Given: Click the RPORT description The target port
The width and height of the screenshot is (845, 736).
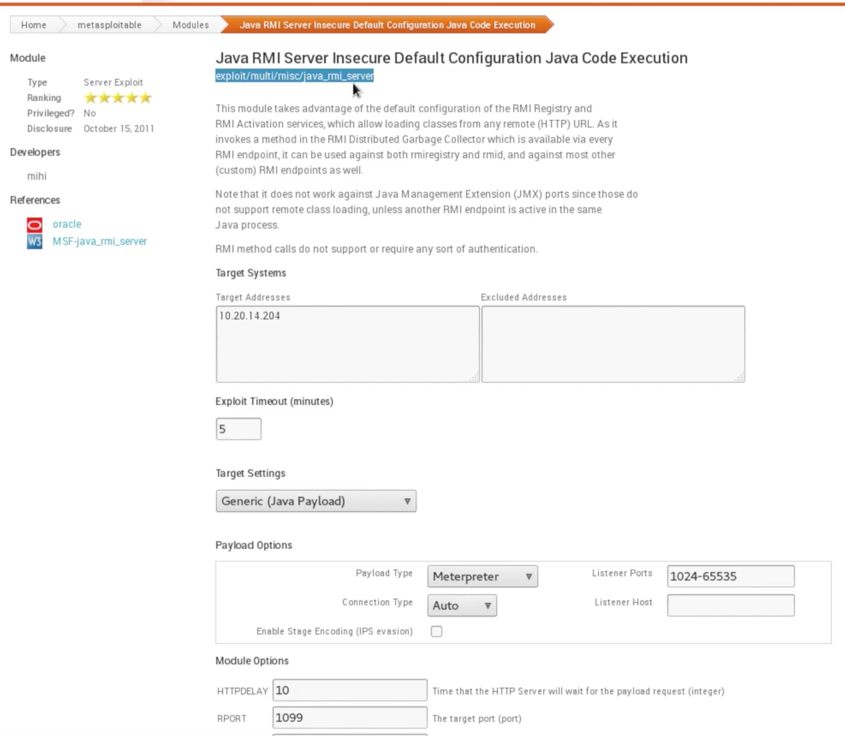Looking at the screenshot, I should [477, 719].
